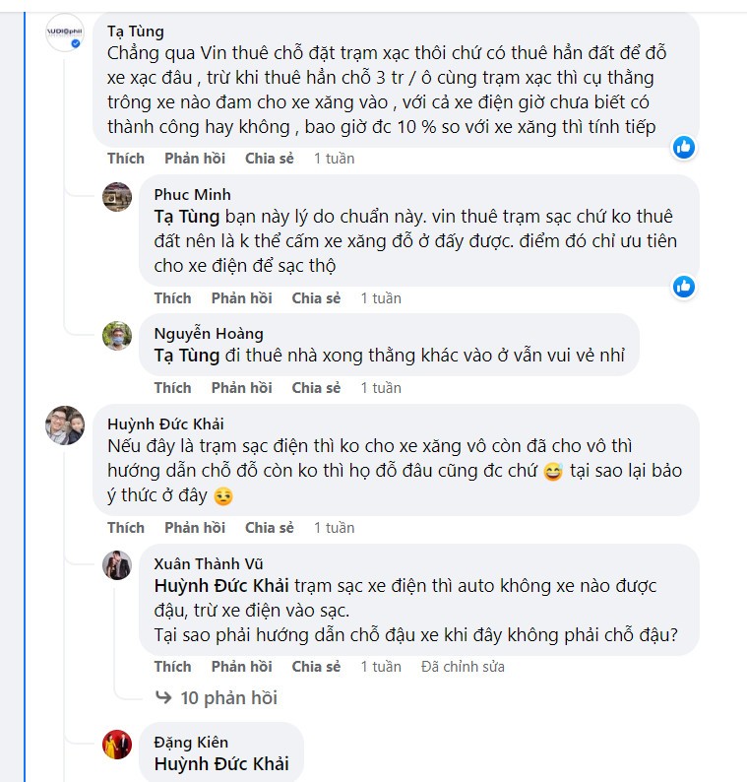Image resolution: width=747 pixels, height=782 pixels.
Task: Click like reaction icon on Tạ Tùng's comment
Action: click(684, 147)
